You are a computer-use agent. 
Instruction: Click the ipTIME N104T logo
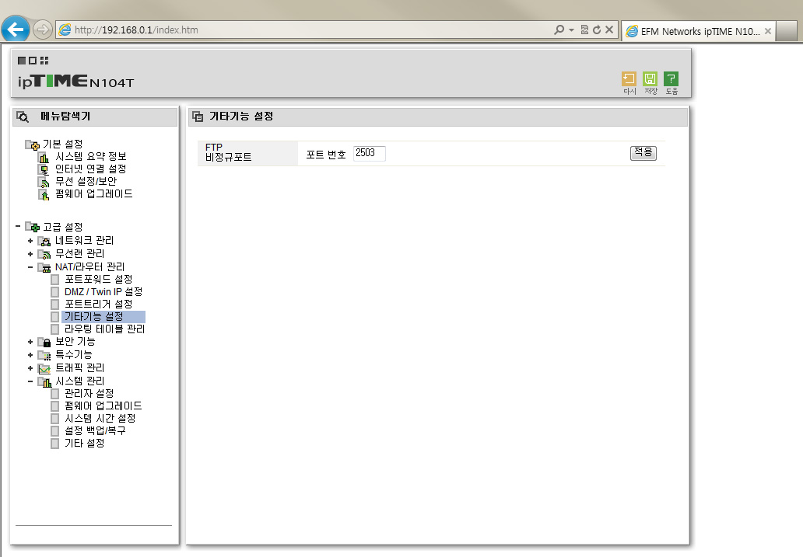pyautogui.click(x=75, y=82)
